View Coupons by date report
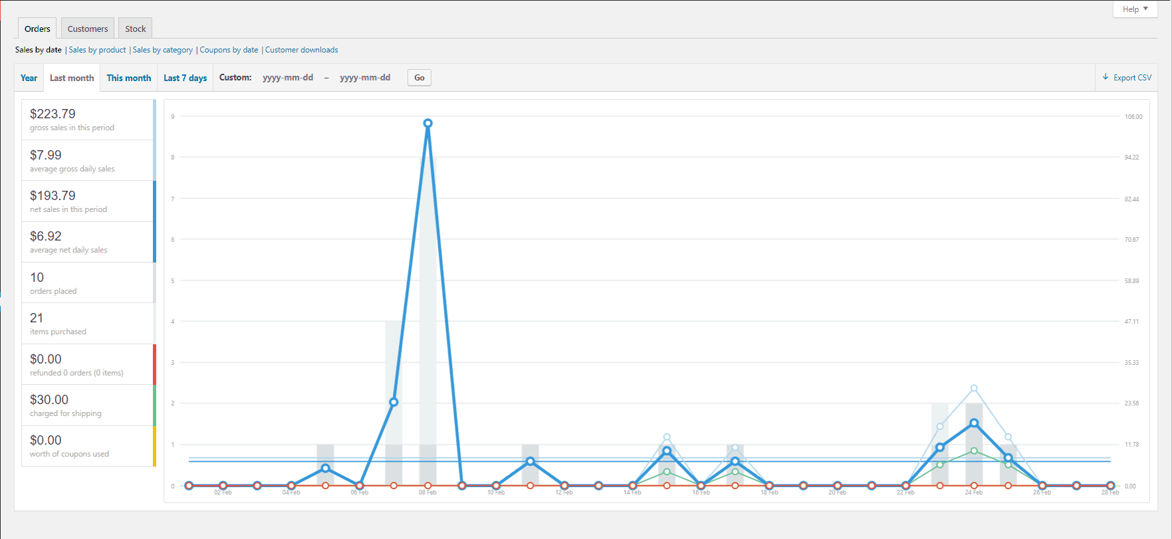The width and height of the screenshot is (1172, 539). [x=229, y=50]
